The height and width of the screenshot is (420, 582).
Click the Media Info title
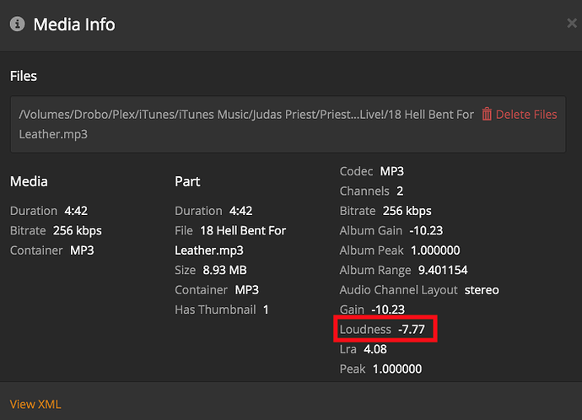pyautogui.click(x=74, y=24)
